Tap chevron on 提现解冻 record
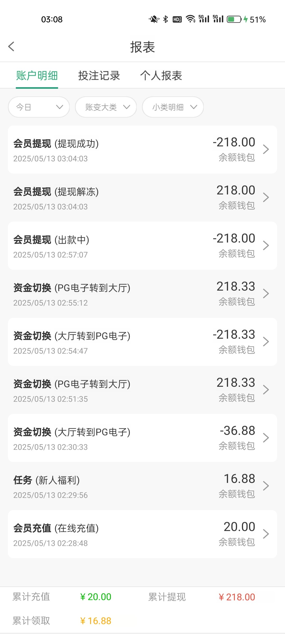285x634 pixels. (x=266, y=198)
